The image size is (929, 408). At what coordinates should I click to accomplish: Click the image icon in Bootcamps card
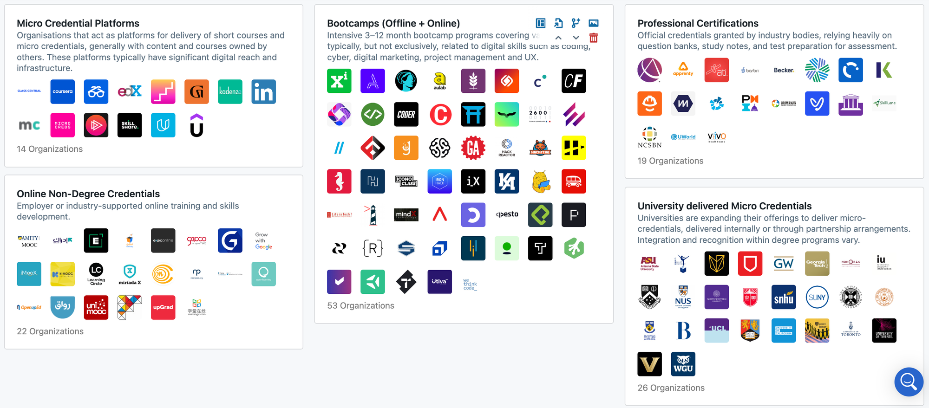[x=594, y=23]
